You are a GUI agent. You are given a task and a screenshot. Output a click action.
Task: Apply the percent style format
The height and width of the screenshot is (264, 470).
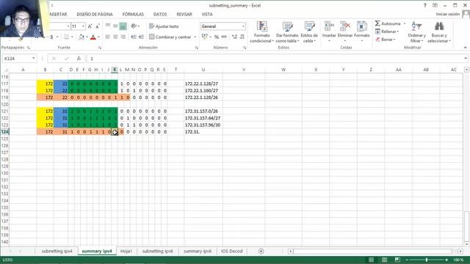[217, 37]
